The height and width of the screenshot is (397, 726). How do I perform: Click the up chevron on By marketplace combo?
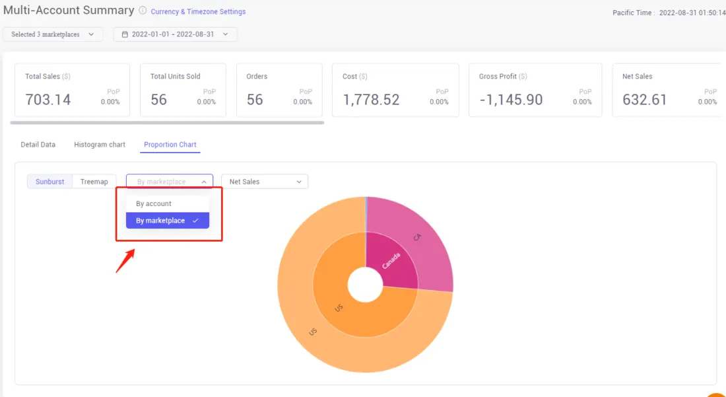click(x=204, y=181)
